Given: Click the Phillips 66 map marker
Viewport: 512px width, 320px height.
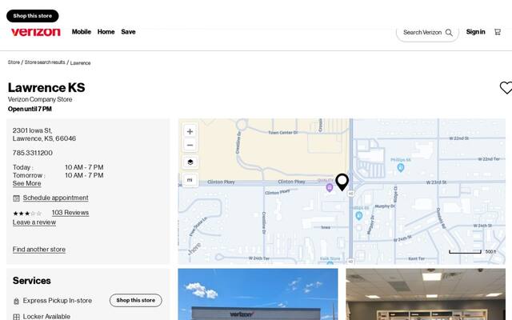Looking at the screenshot, I should click(x=401, y=167).
